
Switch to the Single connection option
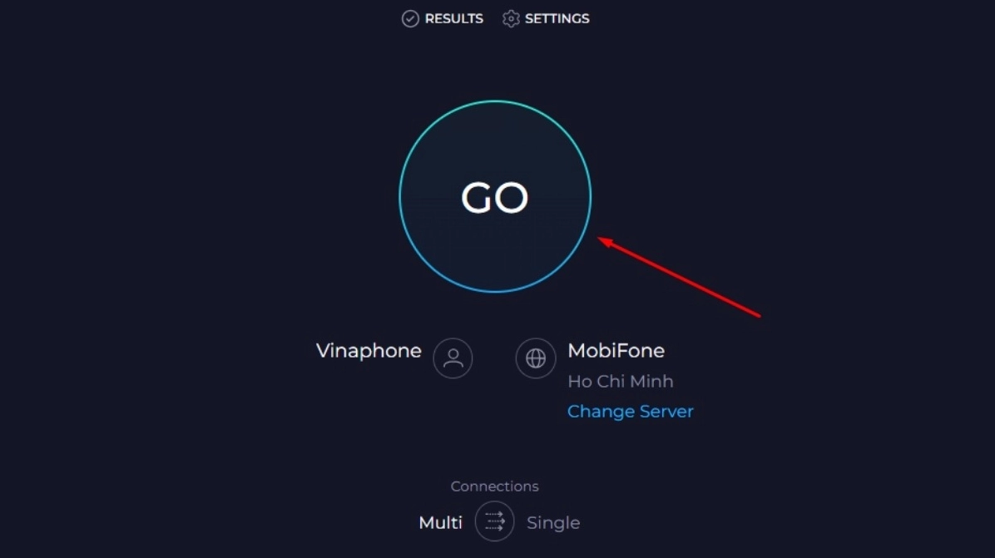tap(553, 523)
